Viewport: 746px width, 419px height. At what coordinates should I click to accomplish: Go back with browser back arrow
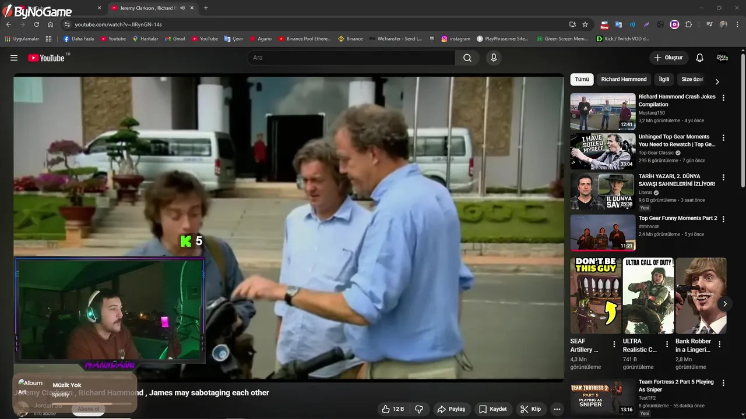pyautogui.click(x=9, y=24)
